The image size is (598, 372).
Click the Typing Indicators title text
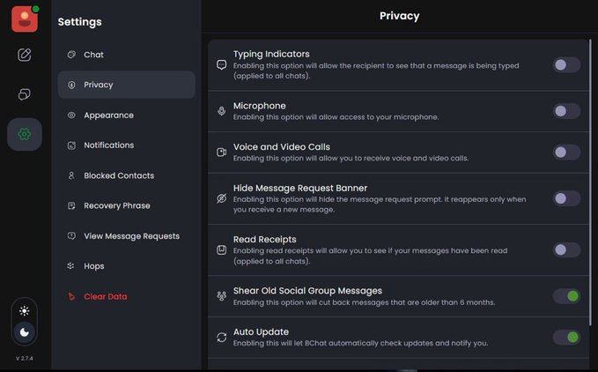[x=271, y=54]
